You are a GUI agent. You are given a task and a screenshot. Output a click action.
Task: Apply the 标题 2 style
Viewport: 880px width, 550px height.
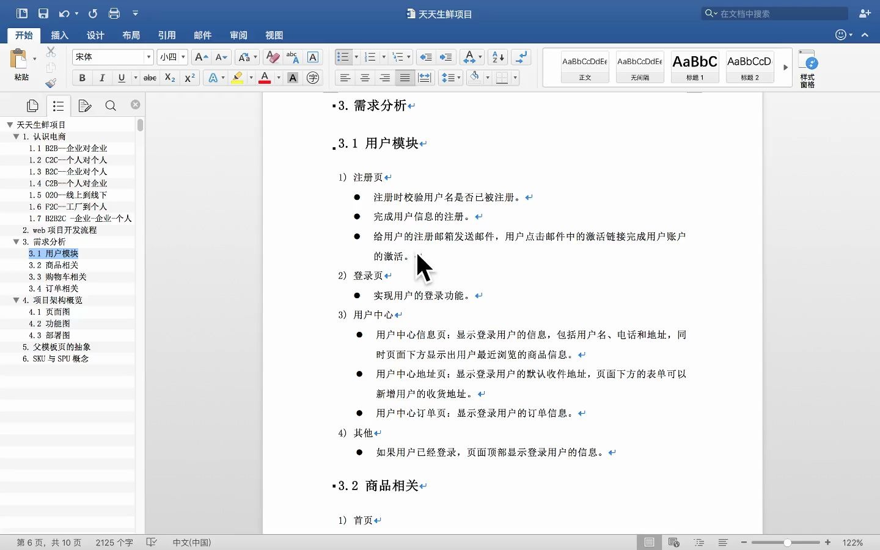coord(750,67)
